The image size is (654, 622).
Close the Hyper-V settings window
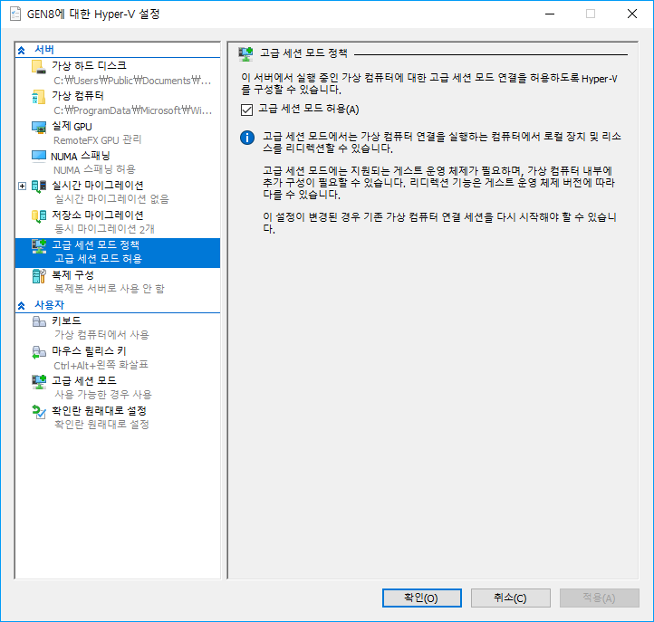pyautogui.click(x=632, y=14)
